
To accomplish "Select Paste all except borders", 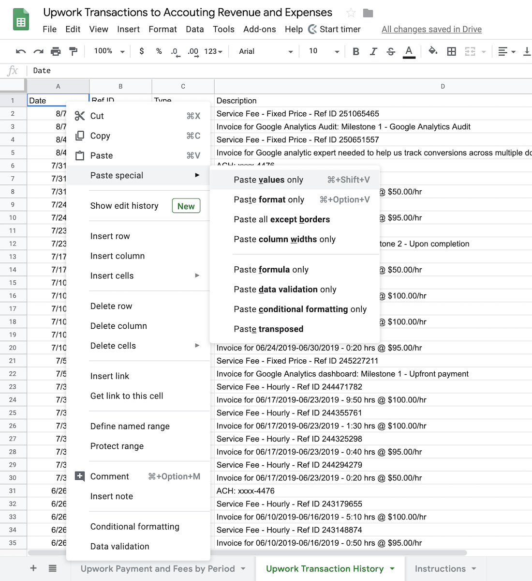I will (x=295, y=219).
